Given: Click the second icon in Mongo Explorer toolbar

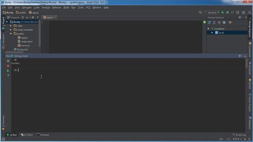Looking at the screenshot, I should [214, 22].
